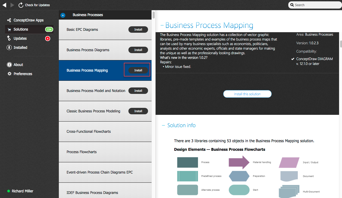The width and height of the screenshot is (342, 198).
Task: Click the red Updates count badge
Action: (x=48, y=38)
